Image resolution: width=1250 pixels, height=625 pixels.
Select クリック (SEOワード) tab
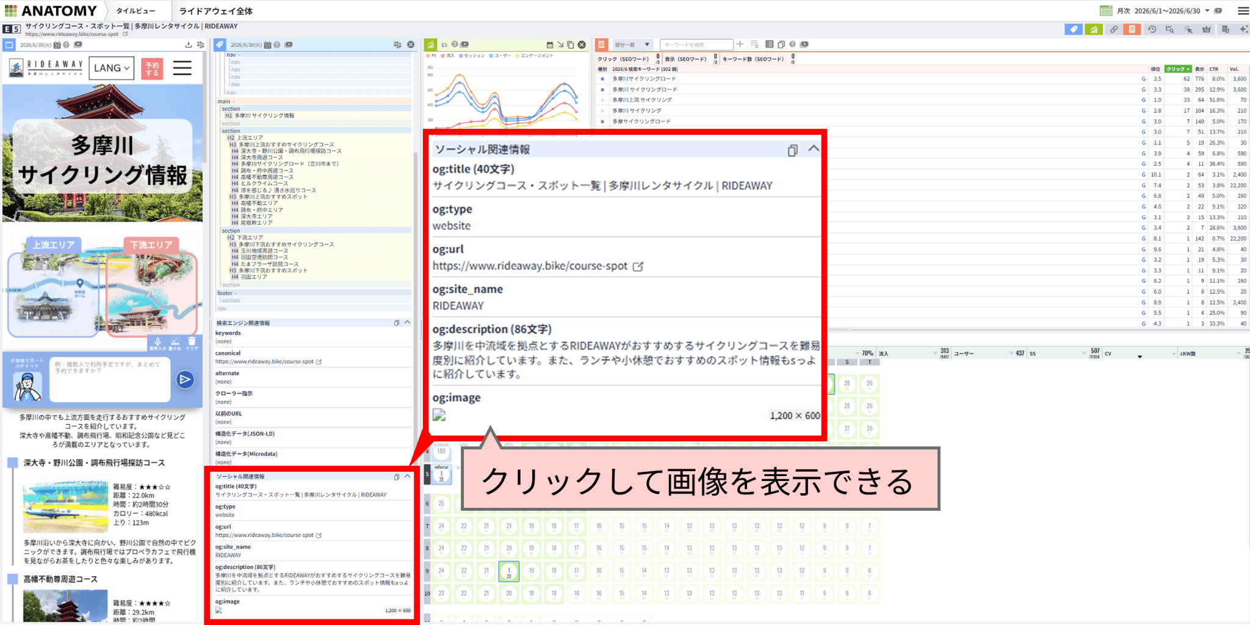(x=628, y=59)
